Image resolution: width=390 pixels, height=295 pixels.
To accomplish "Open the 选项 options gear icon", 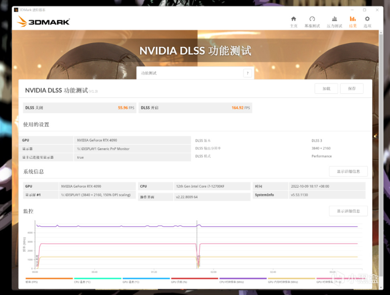I will [367, 22].
